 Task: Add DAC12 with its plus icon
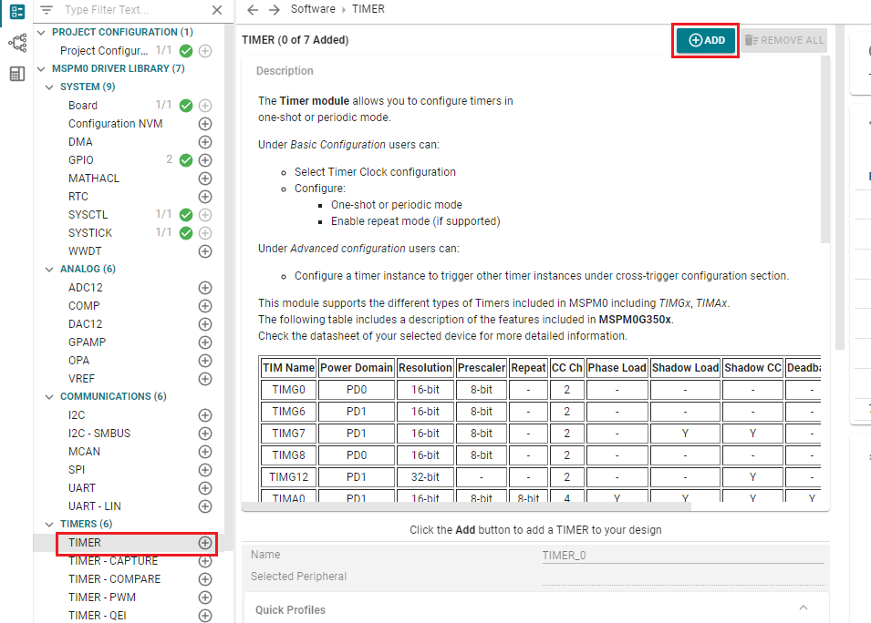tap(205, 324)
